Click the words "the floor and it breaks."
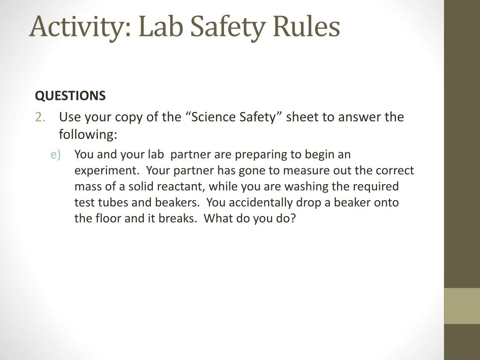The width and height of the screenshot is (480, 360). click(x=135, y=218)
